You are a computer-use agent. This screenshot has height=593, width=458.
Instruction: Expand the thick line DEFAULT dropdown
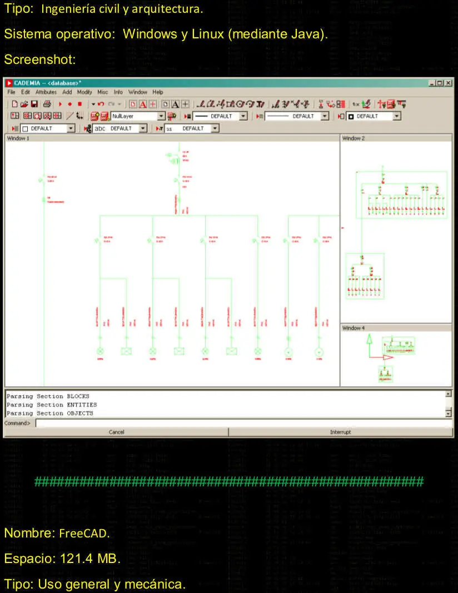coord(243,116)
